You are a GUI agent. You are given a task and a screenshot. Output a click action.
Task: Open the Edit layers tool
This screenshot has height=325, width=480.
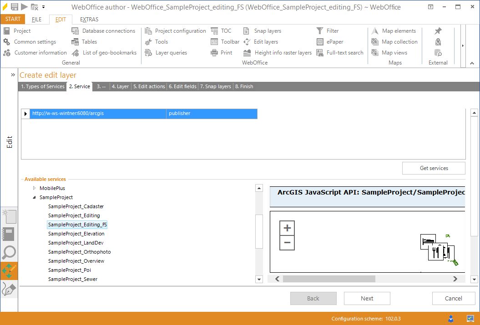pos(265,41)
